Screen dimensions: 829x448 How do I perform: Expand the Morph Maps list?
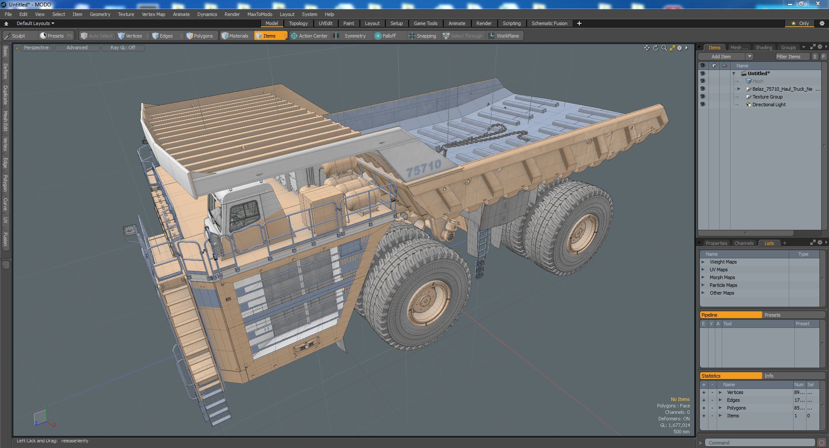703,277
